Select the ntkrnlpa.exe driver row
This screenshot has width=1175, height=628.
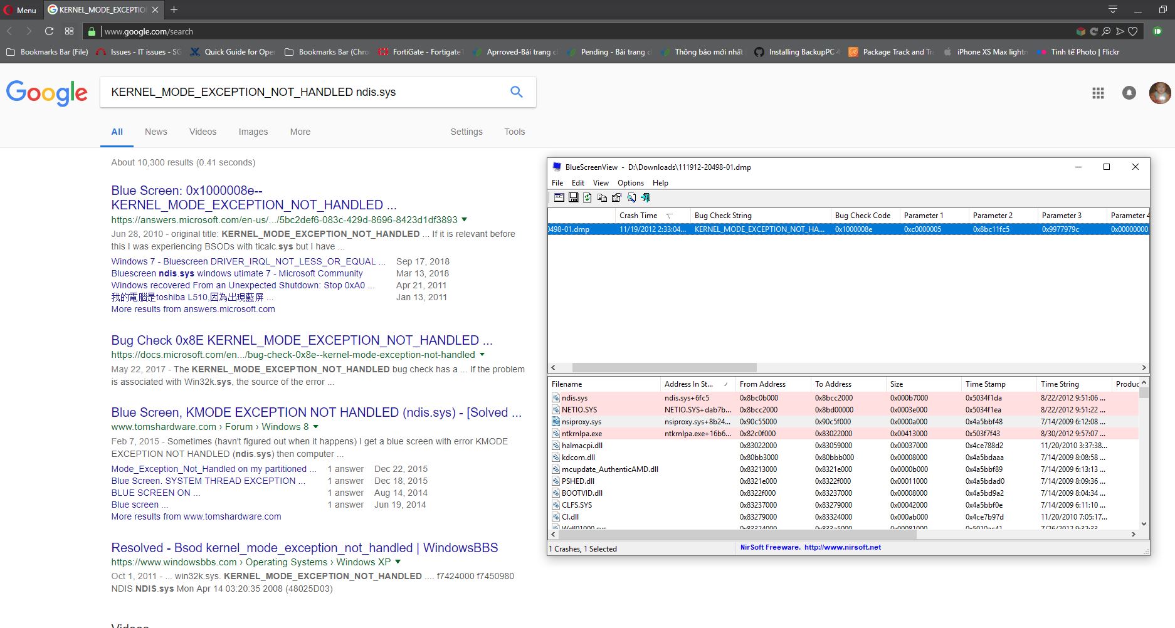pyautogui.click(x=844, y=434)
